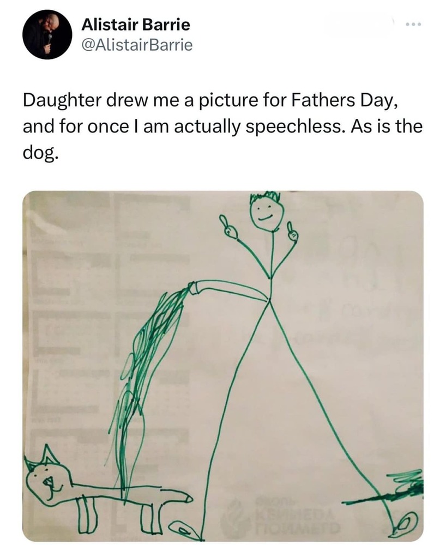Click the stick figure's left shoe

pos(185,529)
